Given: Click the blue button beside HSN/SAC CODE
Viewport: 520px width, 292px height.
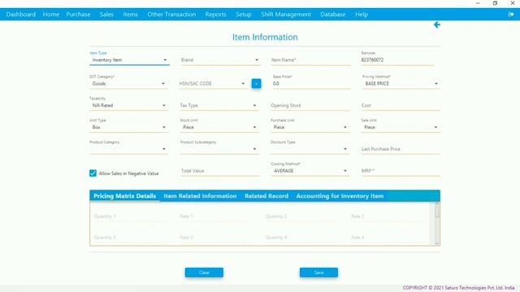Looking at the screenshot, I should (256, 84).
